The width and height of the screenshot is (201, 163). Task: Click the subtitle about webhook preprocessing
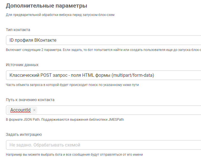pyautogui.click(x=60, y=15)
